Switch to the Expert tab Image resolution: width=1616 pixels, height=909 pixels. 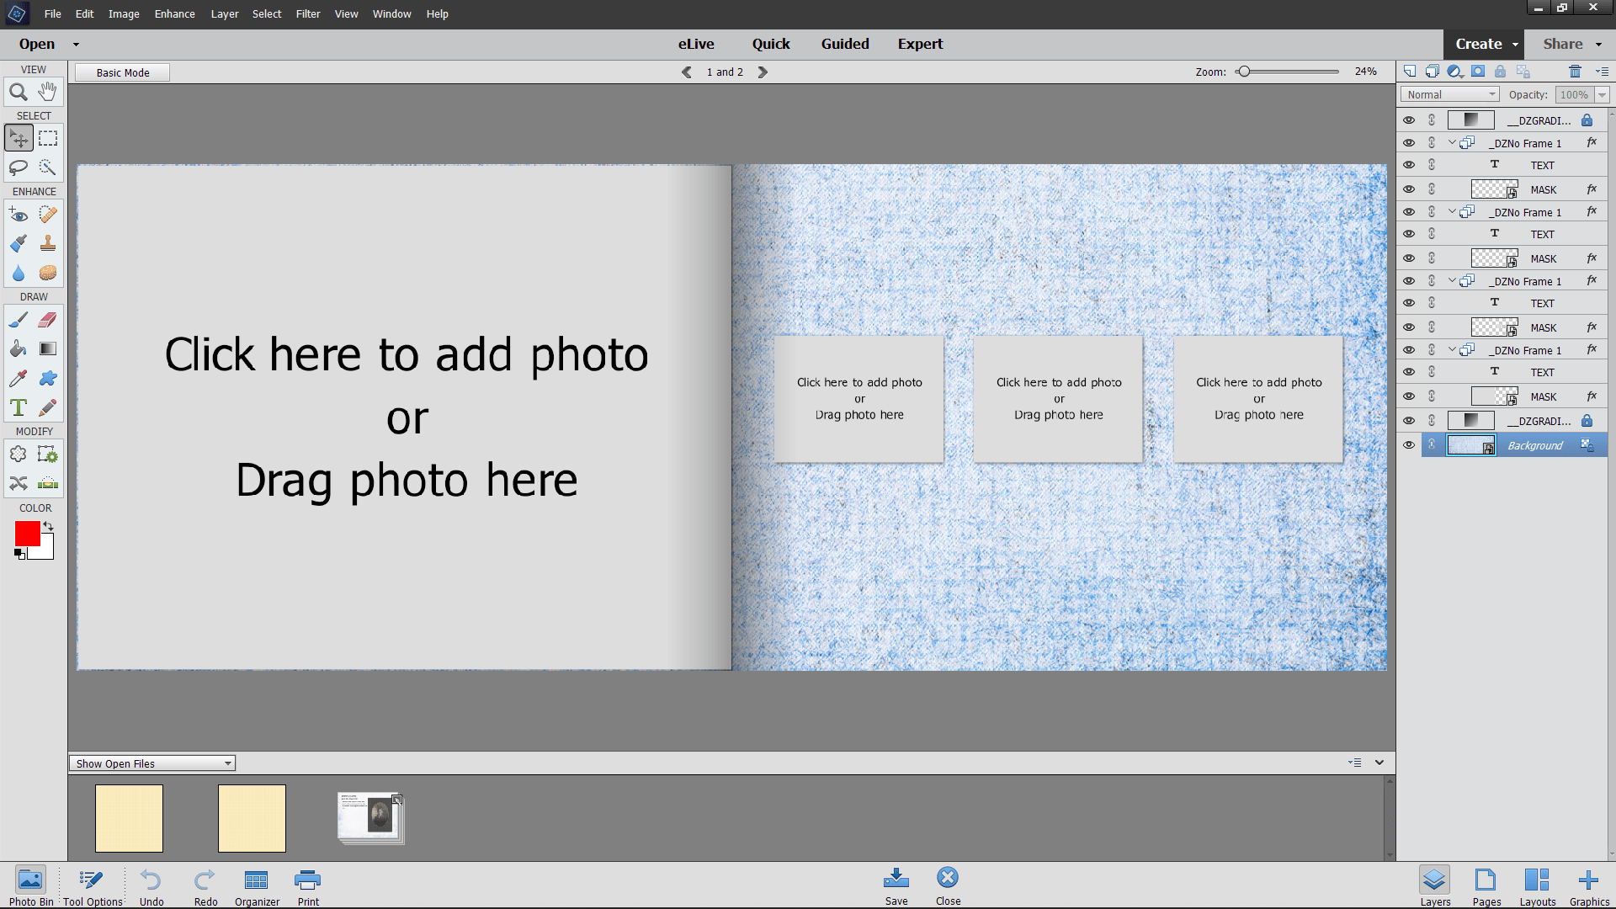pos(920,44)
